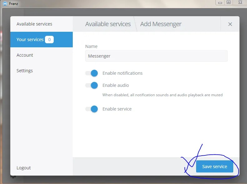Click the Enable notifications label

click(x=122, y=73)
